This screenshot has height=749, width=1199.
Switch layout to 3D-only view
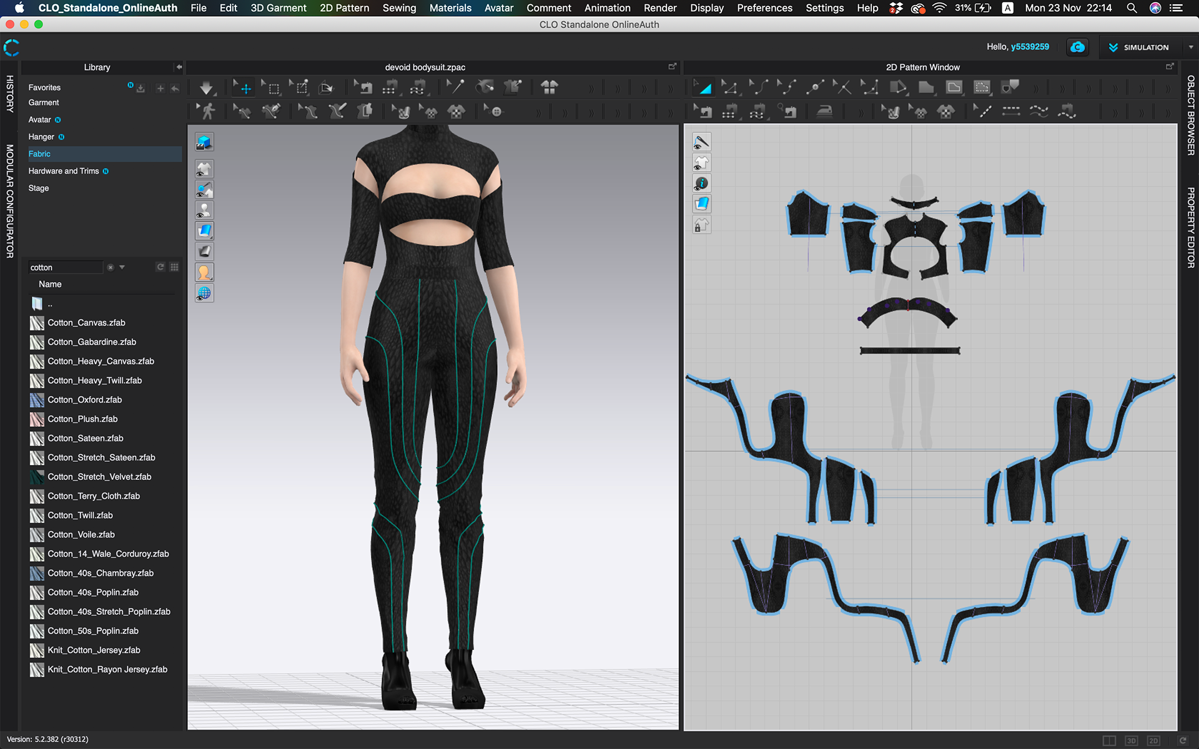[1131, 740]
